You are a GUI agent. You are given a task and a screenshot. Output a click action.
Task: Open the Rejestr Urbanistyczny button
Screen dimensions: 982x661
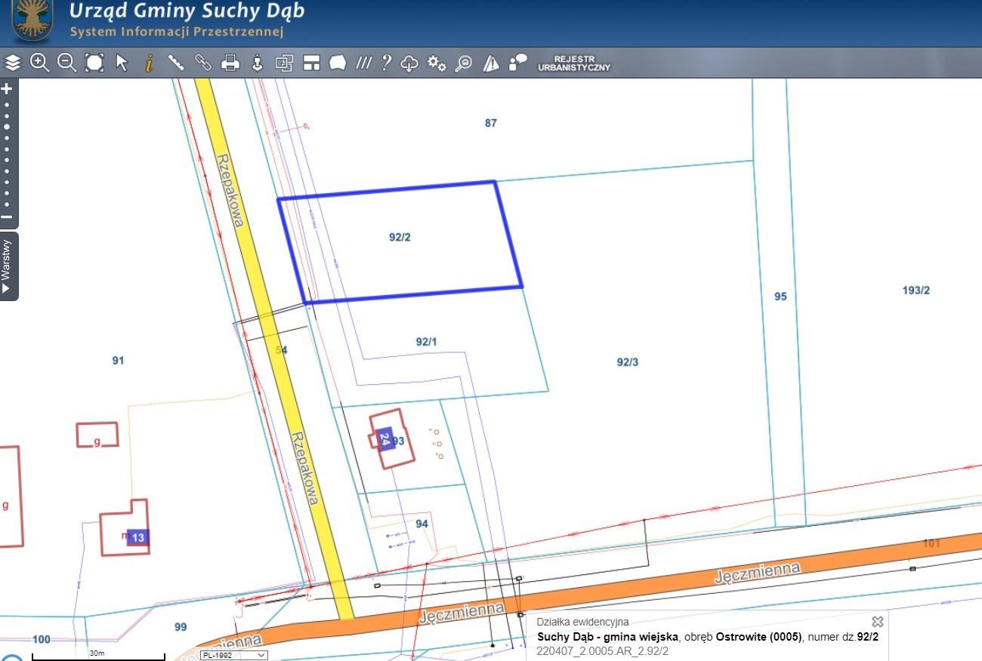pos(574,63)
